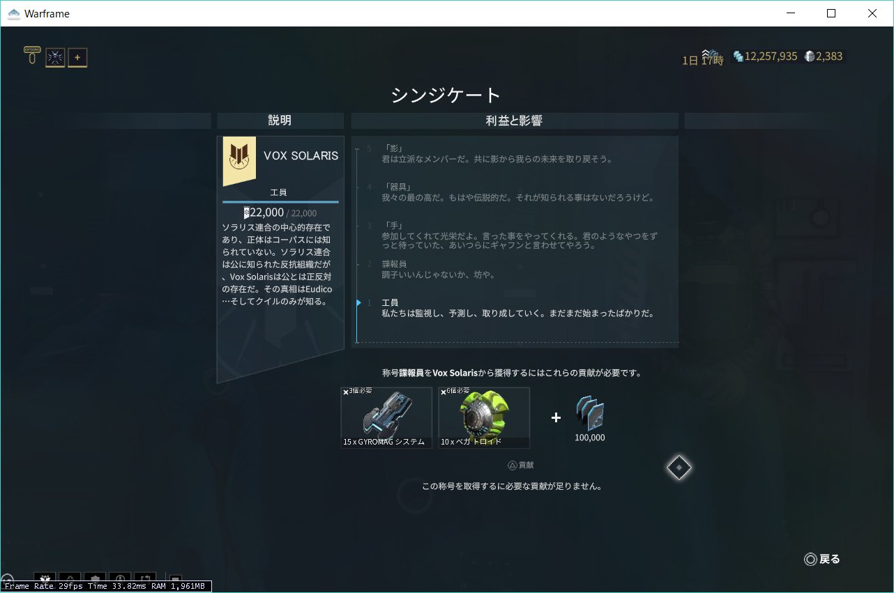
Task: Click the '10 x ベガ トロイド' label
Action: point(471,442)
